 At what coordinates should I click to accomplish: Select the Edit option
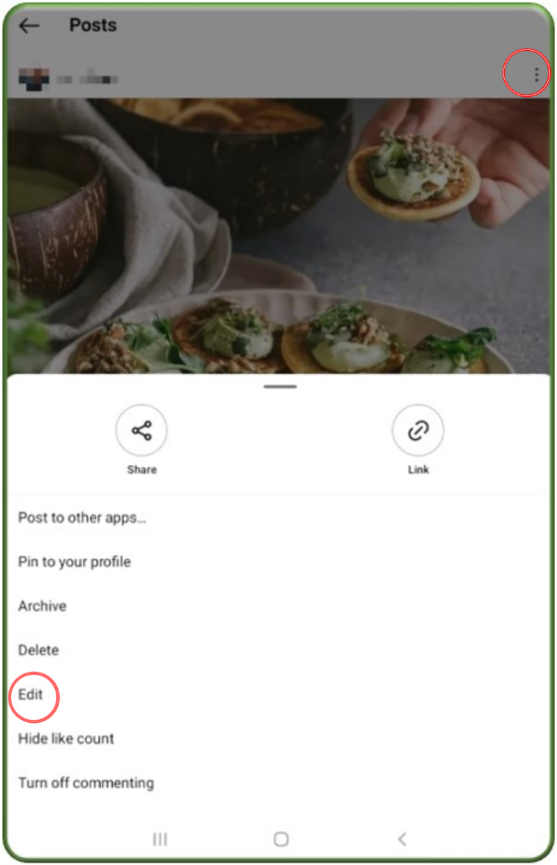pos(31,695)
